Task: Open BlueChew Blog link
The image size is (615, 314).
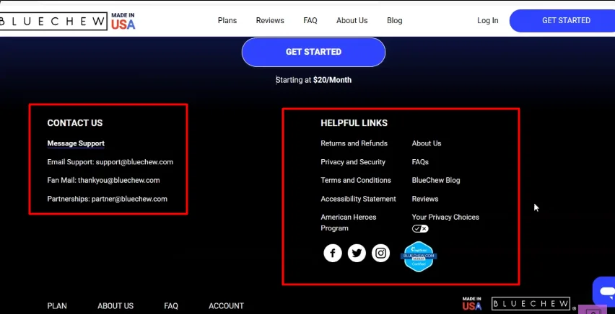Action: point(436,181)
